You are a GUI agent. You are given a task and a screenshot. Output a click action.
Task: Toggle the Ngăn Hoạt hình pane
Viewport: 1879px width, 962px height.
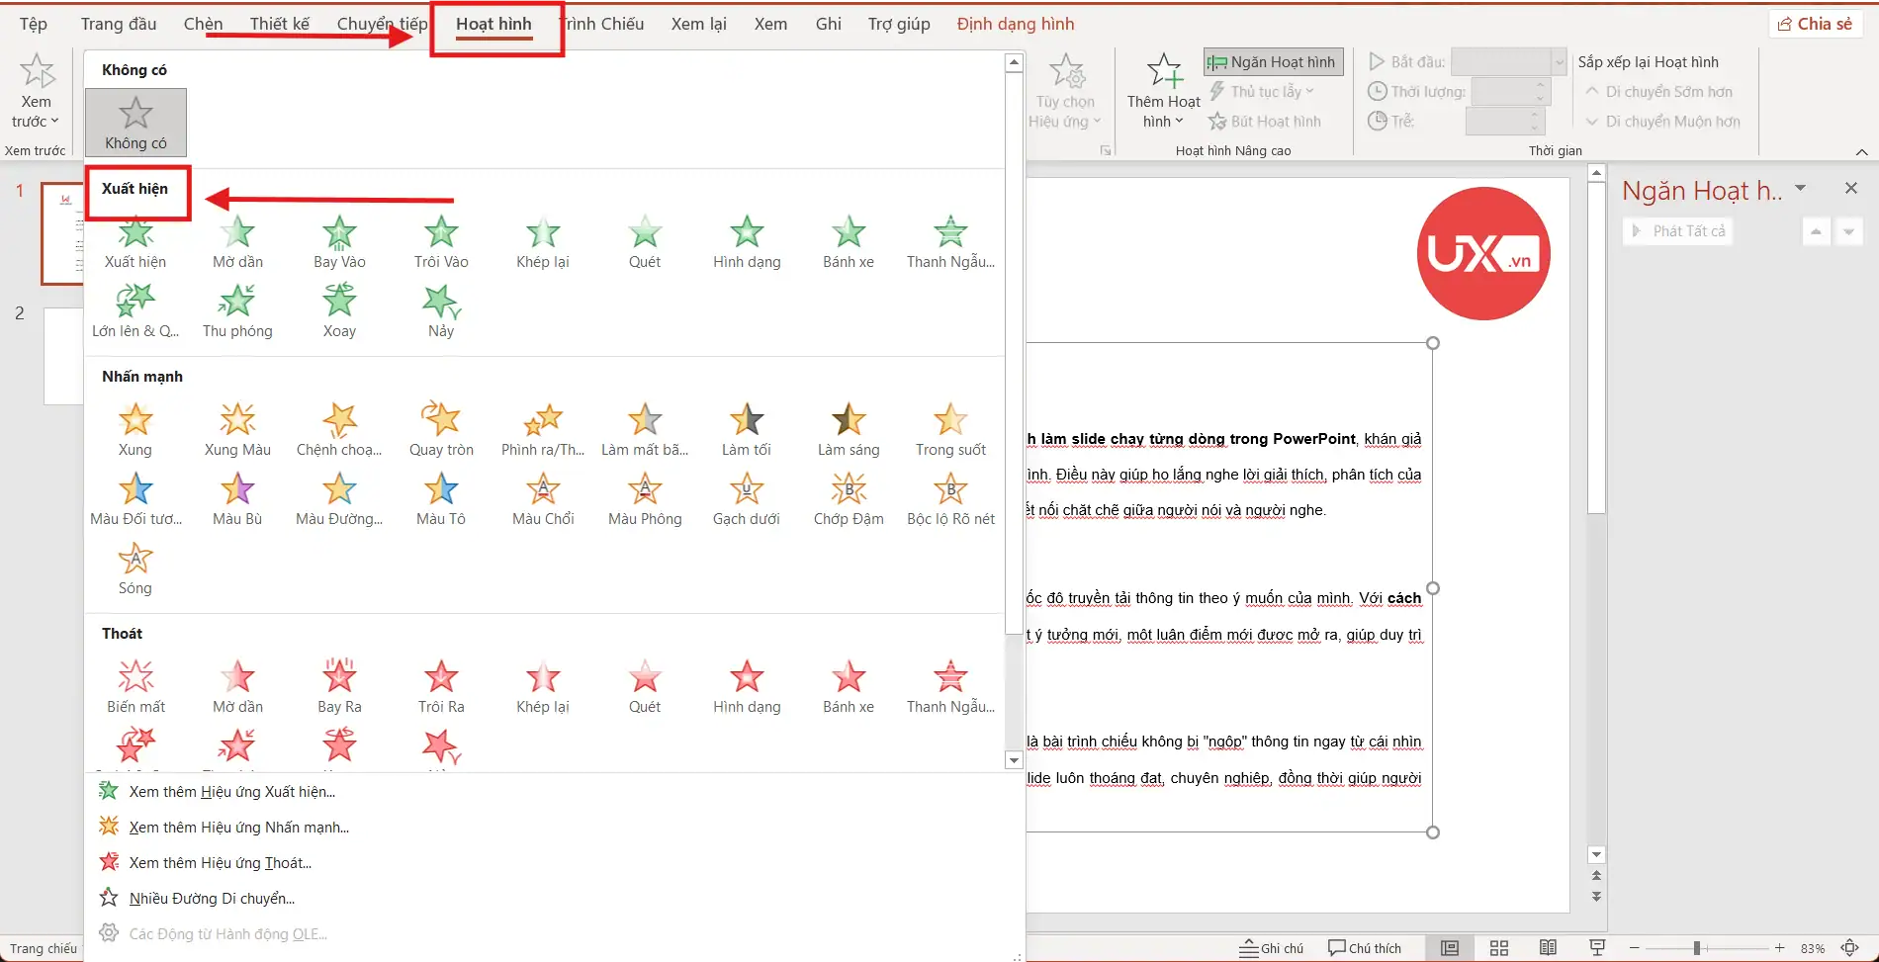tap(1273, 61)
